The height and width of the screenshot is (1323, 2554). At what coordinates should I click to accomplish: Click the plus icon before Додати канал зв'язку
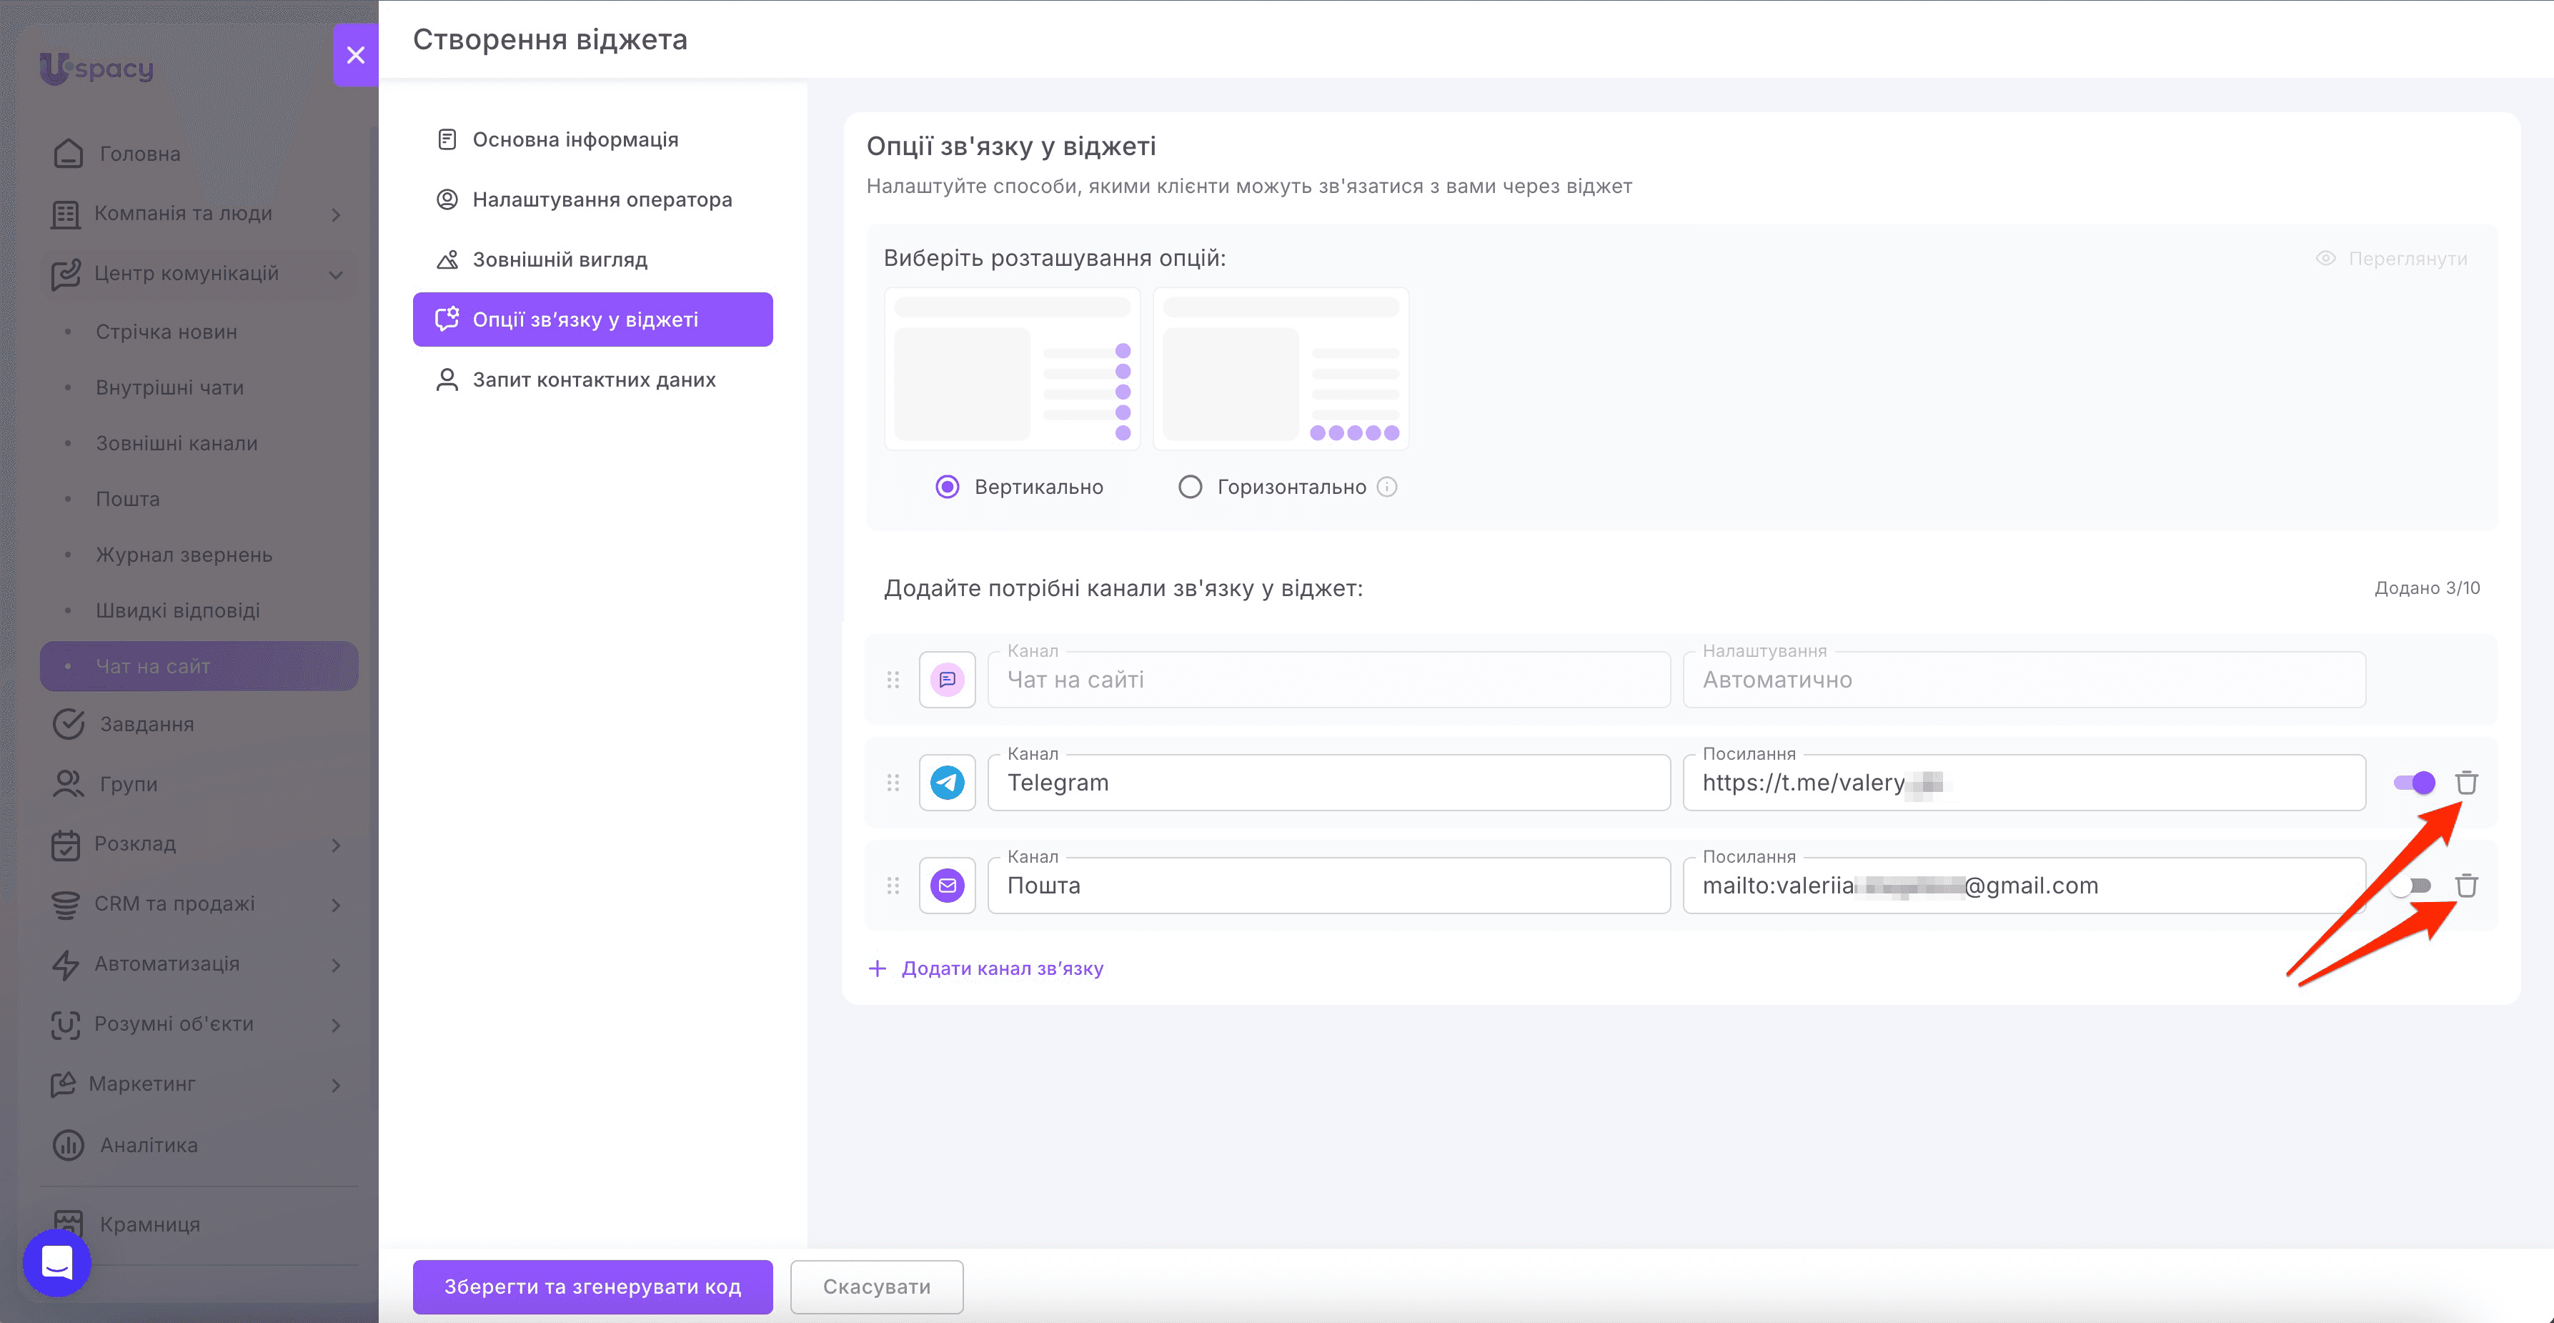[x=876, y=968]
